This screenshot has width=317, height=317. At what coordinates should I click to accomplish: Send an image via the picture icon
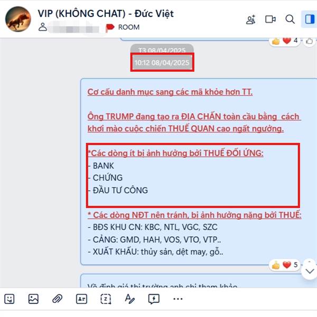point(33,299)
